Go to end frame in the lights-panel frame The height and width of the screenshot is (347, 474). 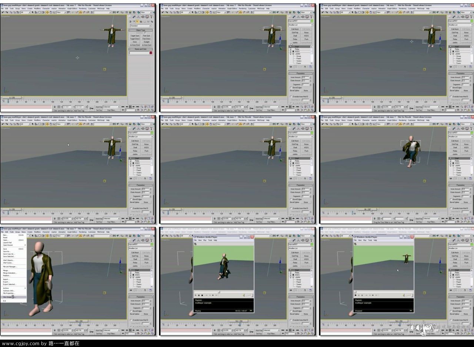pyautogui.click(x=137, y=107)
